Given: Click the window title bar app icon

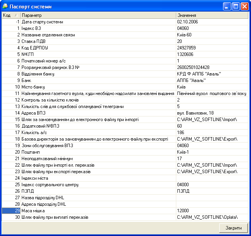Looking at the screenshot, I should coord(5,7).
